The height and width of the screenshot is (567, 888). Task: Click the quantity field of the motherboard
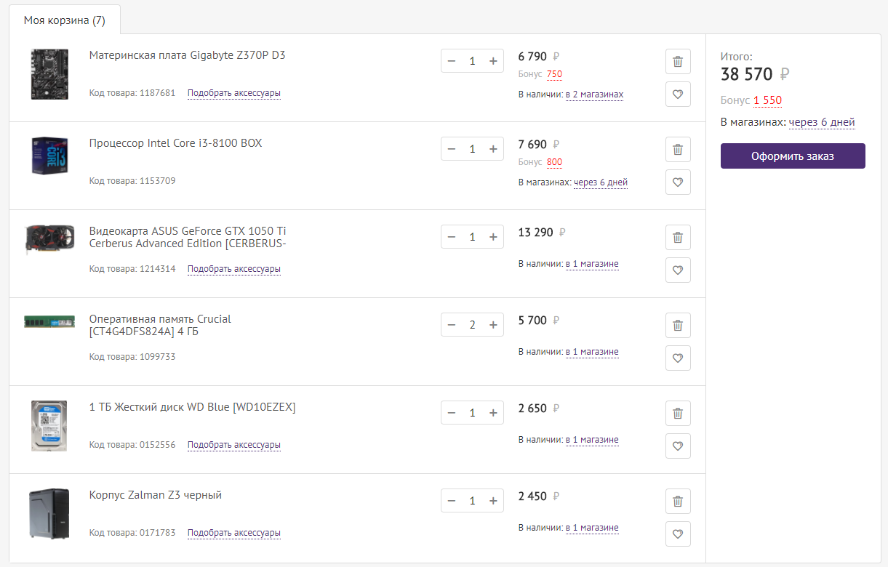pos(472,61)
